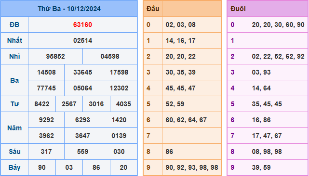Viewport: 309px width, 176px height.
Task: Click the Tư prize number 2567
Action: [x=69, y=104]
